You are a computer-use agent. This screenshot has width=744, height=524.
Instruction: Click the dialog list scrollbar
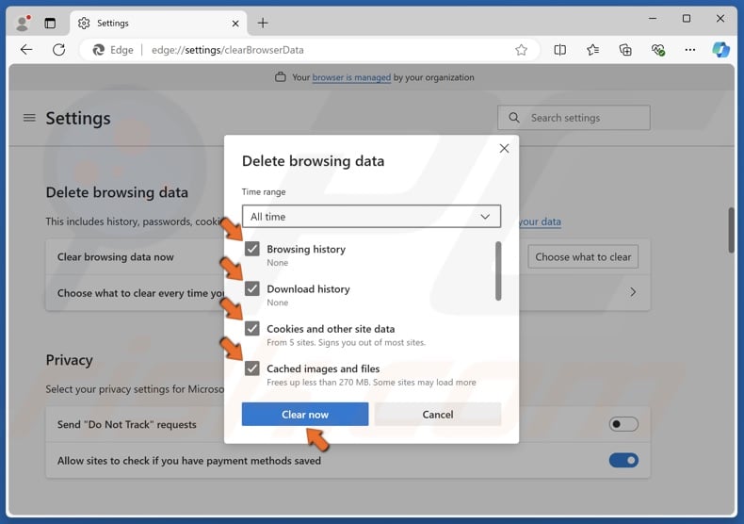click(498, 271)
